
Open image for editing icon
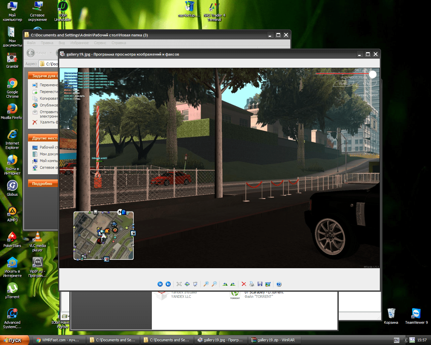[x=268, y=284]
